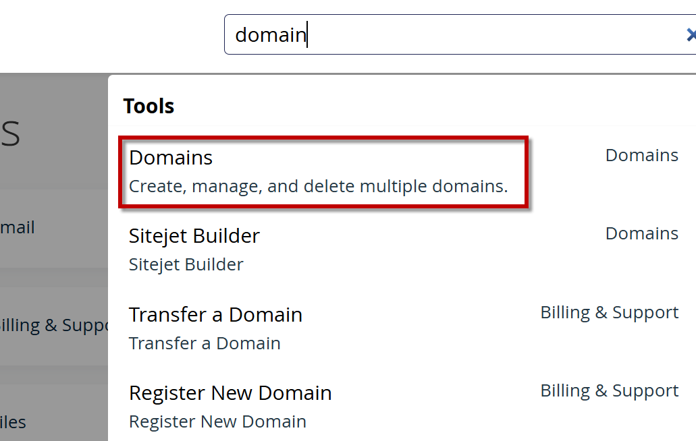This screenshot has height=441, width=696.
Task: Clear the search box with the X icon
Action: (690, 35)
